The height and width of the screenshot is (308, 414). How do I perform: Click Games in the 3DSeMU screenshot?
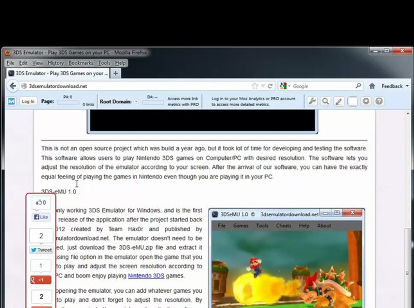coord(241,226)
